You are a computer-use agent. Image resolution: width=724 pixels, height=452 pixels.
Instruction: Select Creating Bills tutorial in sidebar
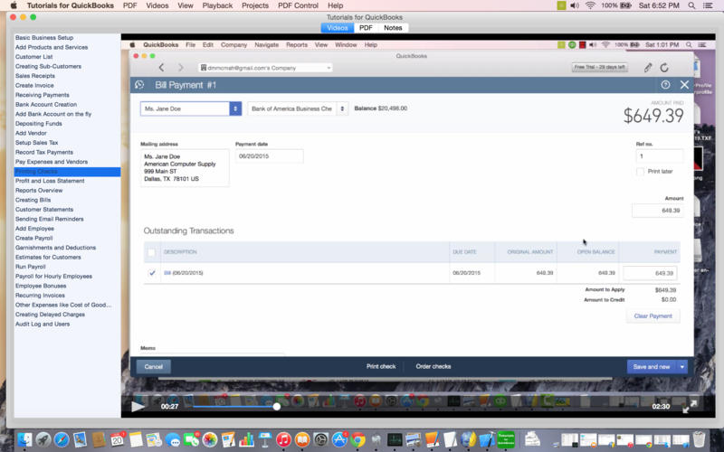33,200
